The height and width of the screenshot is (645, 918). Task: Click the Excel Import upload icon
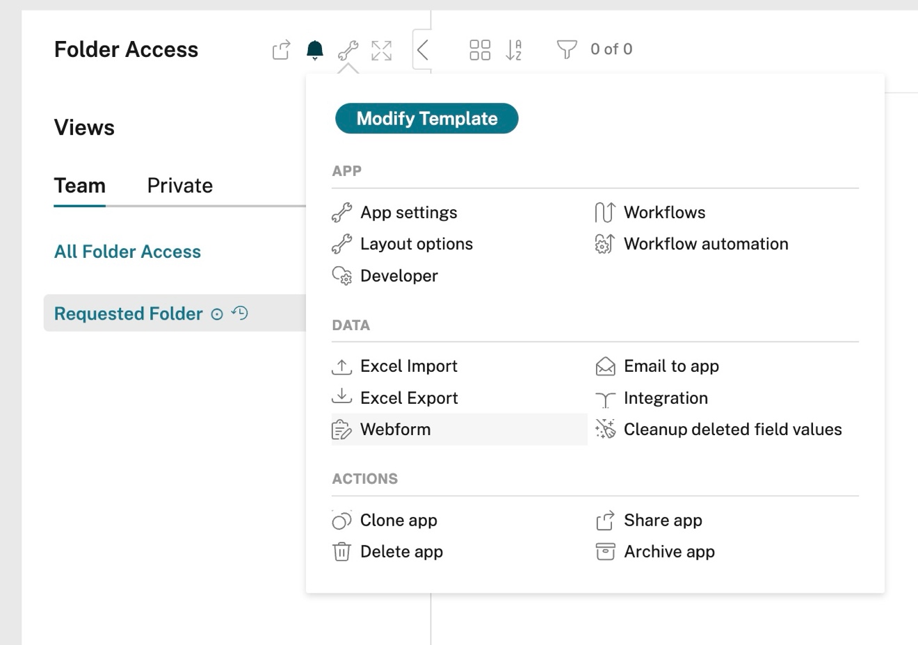point(341,366)
